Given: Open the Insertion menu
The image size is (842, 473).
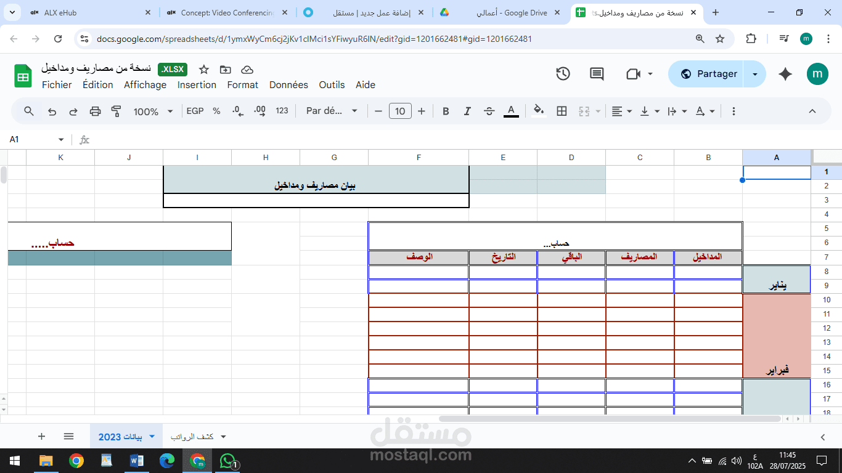Looking at the screenshot, I should click(x=197, y=85).
